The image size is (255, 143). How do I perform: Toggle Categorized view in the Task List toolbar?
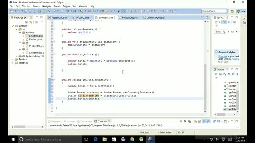pos(224,22)
